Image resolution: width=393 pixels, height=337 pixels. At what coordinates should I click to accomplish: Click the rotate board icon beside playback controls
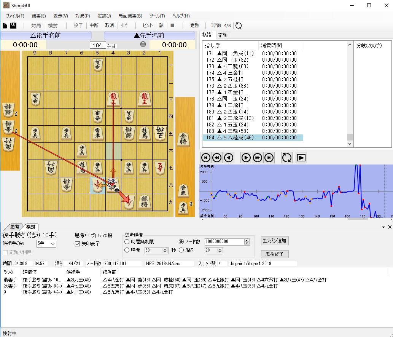(286, 158)
